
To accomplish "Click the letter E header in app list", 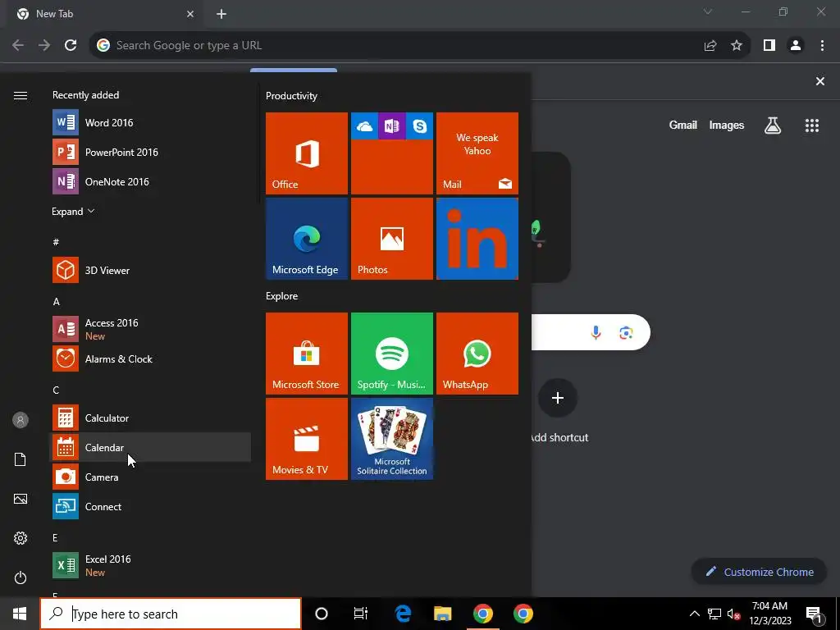I will coord(55,537).
